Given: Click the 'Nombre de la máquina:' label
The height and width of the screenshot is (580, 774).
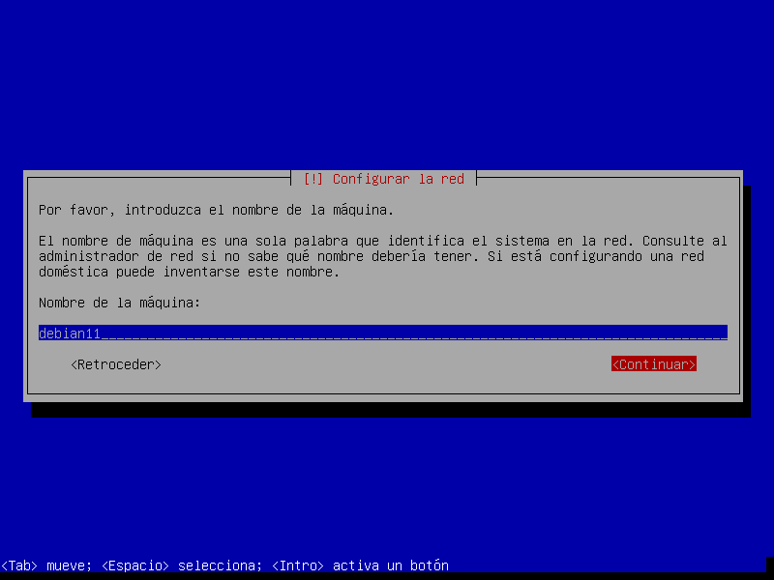Looking at the screenshot, I should pyautogui.click(x=119, y=303).
